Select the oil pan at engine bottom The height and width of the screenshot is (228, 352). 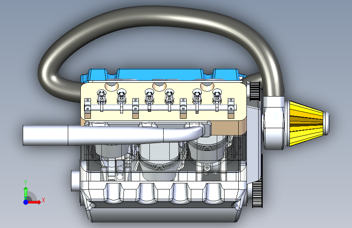tap(164, 215)
